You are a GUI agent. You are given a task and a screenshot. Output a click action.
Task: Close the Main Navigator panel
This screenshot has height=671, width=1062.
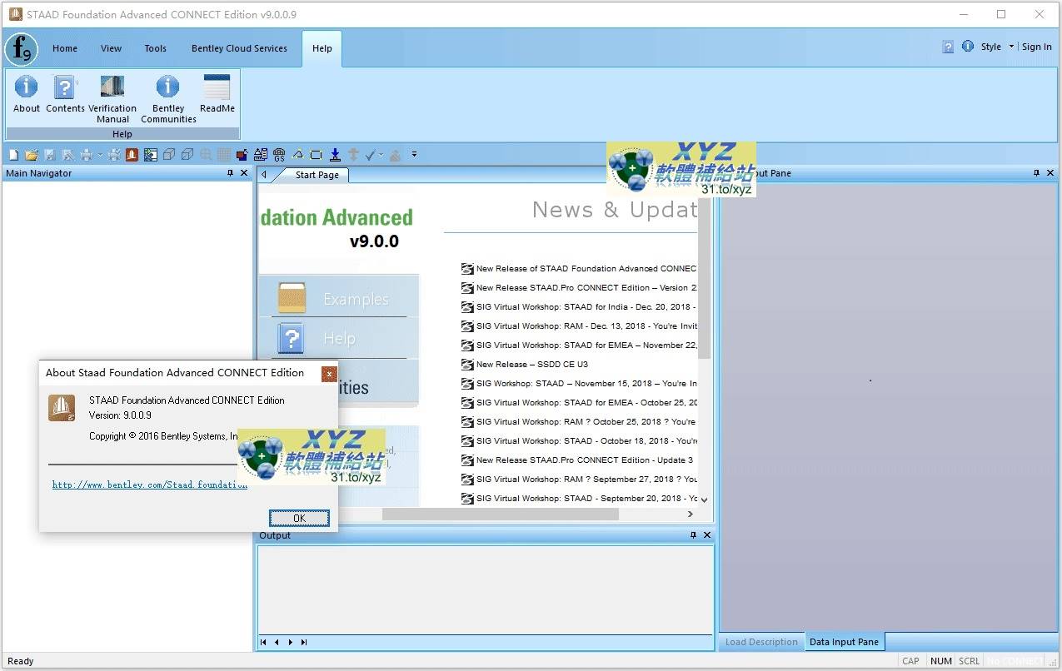click(x=244, y=173)
